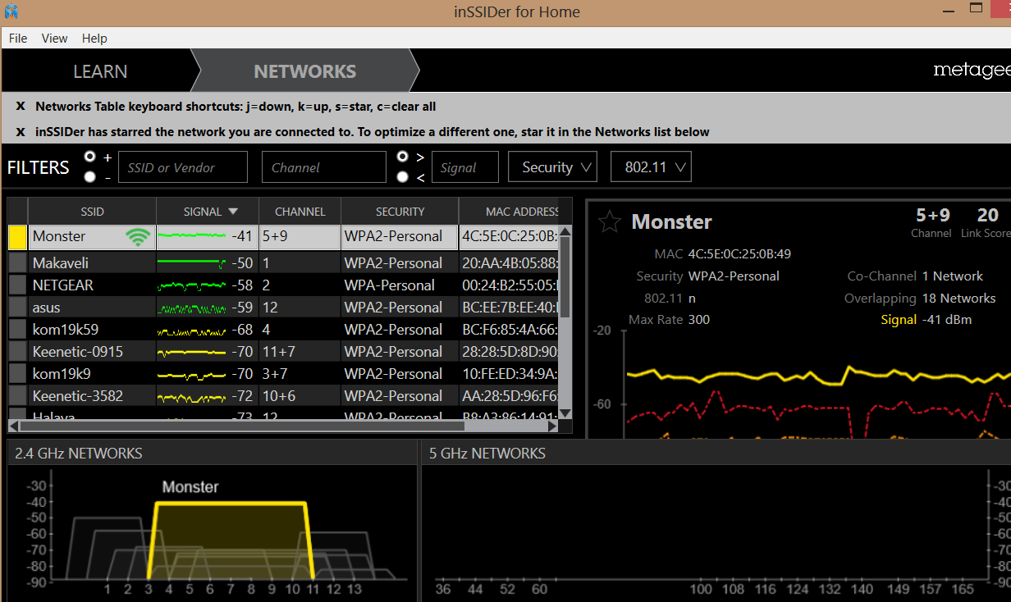Click the SSID or Vendor filter field
This screenshot has height=602, width=1011.
[x=182, y=167]
